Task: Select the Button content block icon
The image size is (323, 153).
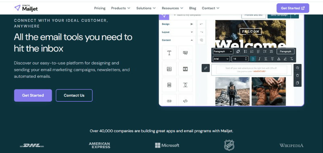Action: tap(185, 53)
